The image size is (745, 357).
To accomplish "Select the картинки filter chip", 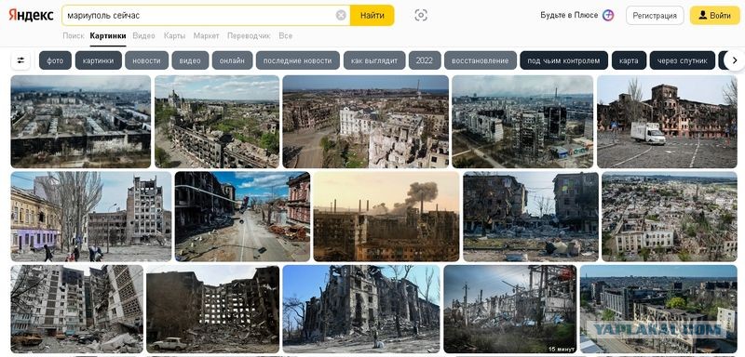I will tap(99, 60).
